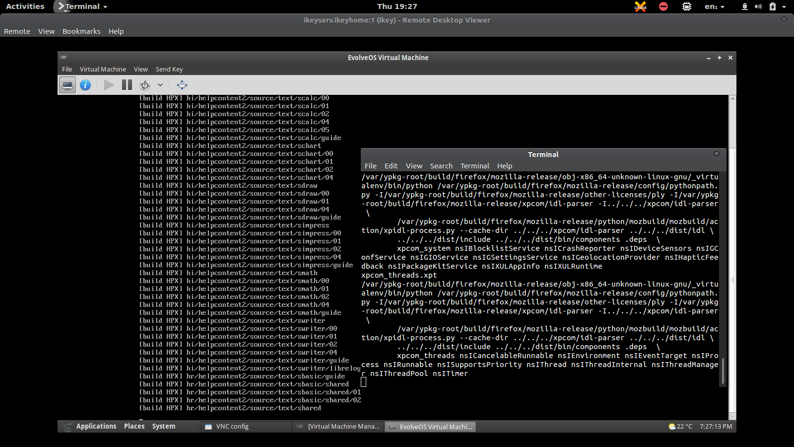794x447 pixels.
Task: Click the EvolveOS VM window title icon
Action: click(64, 58)
